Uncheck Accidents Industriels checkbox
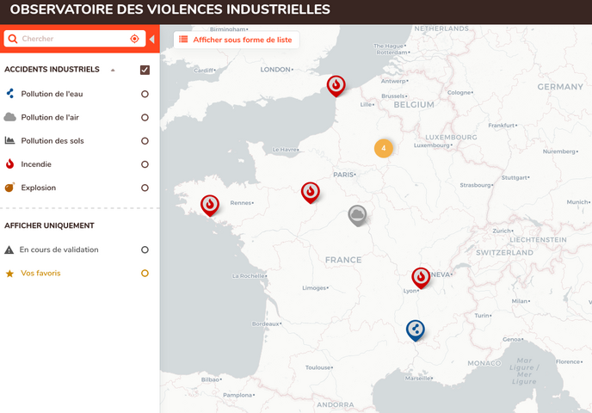The width and height of the screenshot is (592, 413). click(145, 70)
